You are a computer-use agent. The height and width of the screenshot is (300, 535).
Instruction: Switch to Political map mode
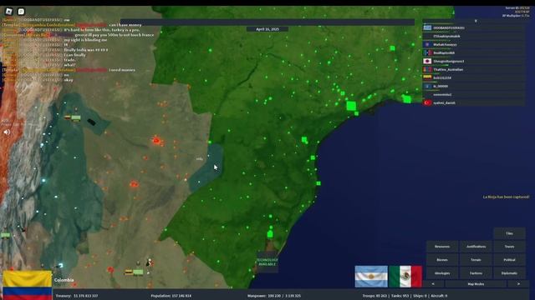point(509,260)
